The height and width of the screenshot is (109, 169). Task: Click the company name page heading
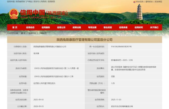(84, 40)
